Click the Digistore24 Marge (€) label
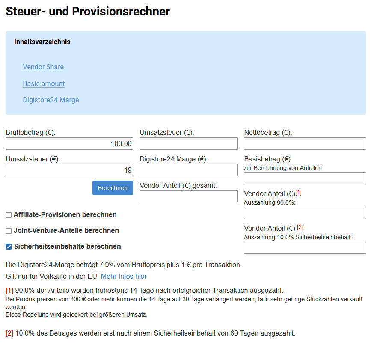The image size is (392, 345). click(x=174, y=159)
